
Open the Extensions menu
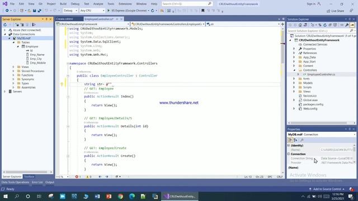pos(125,4)
